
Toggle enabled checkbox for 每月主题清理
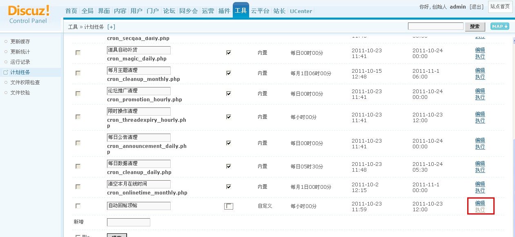pos(229,73)
